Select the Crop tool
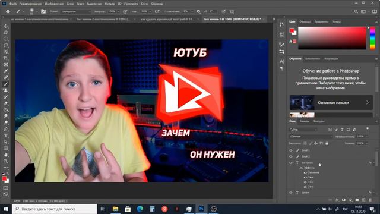380x214 pixels. [x=5, y=58]
